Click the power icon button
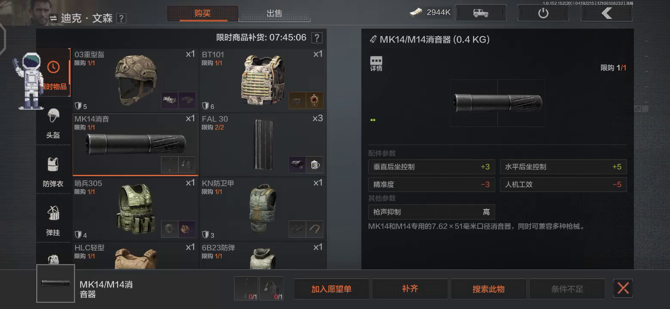Image resolution: width=670 pixels, height=309 pixels. 543,13
